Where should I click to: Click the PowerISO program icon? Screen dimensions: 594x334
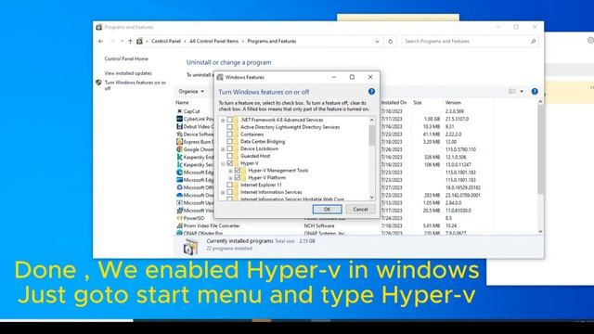pos(179,218)
